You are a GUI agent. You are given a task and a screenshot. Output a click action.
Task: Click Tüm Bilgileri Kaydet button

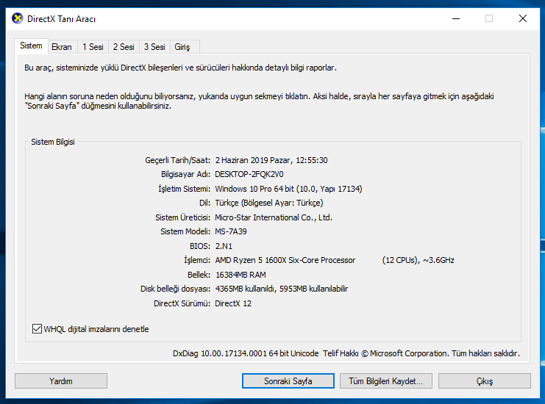386,381
